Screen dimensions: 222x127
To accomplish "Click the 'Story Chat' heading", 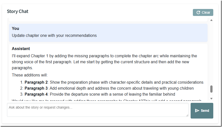I will tap(18, 11).
